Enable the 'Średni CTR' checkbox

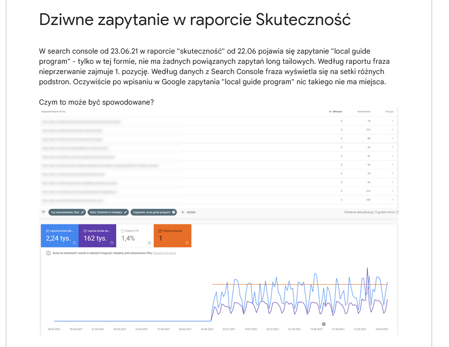(123, 231)
